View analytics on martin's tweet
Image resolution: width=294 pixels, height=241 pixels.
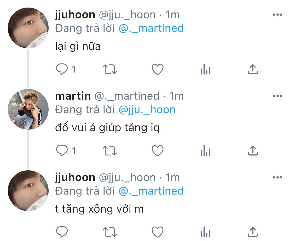pos(205,151)
